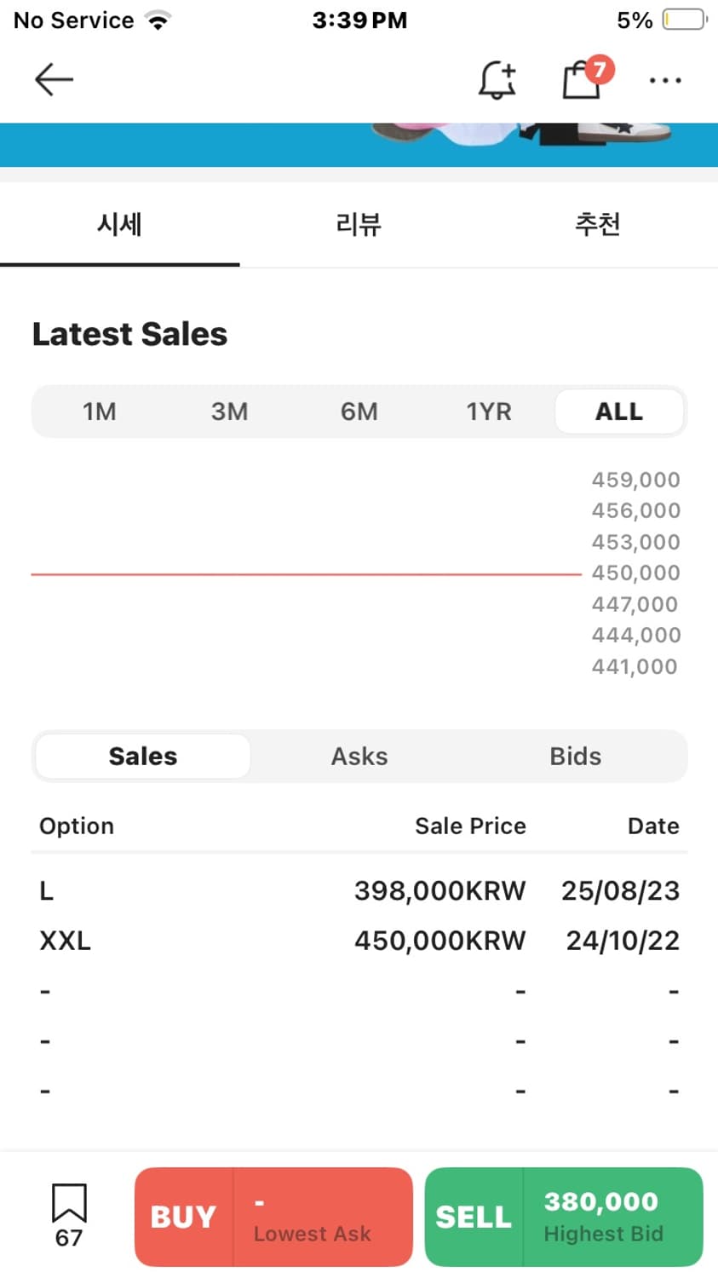This screenshot has height=1278, width=718.
Task: Open the three-dot more options menu
Action: coord(664,81)
